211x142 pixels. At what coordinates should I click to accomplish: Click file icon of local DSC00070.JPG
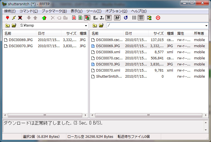(x=6, y=46)
